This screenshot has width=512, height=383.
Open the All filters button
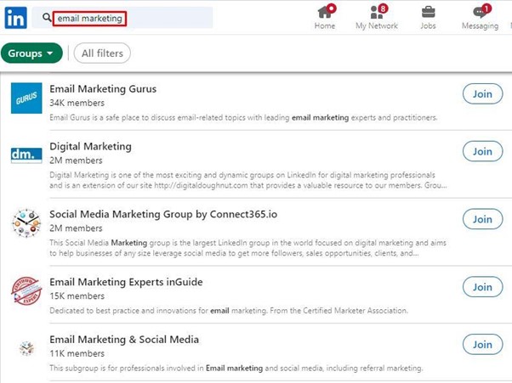pos(102,54)
